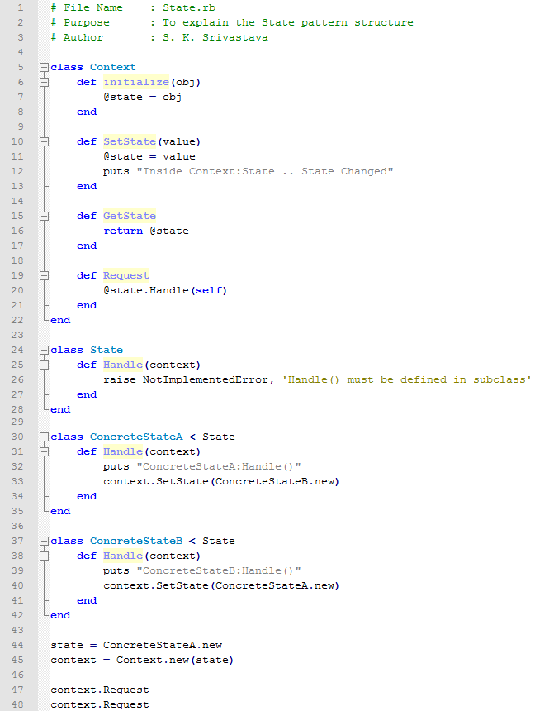535x711 pixels.
Task: Click line number 48 in the margin
Action: coord(17,704)
